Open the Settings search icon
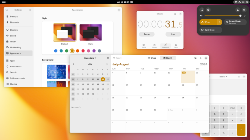The width and height of the screenshot is (250, 140). pos(7,10)
